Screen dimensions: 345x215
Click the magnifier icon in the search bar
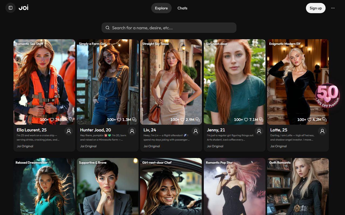(x=108, y=28)
